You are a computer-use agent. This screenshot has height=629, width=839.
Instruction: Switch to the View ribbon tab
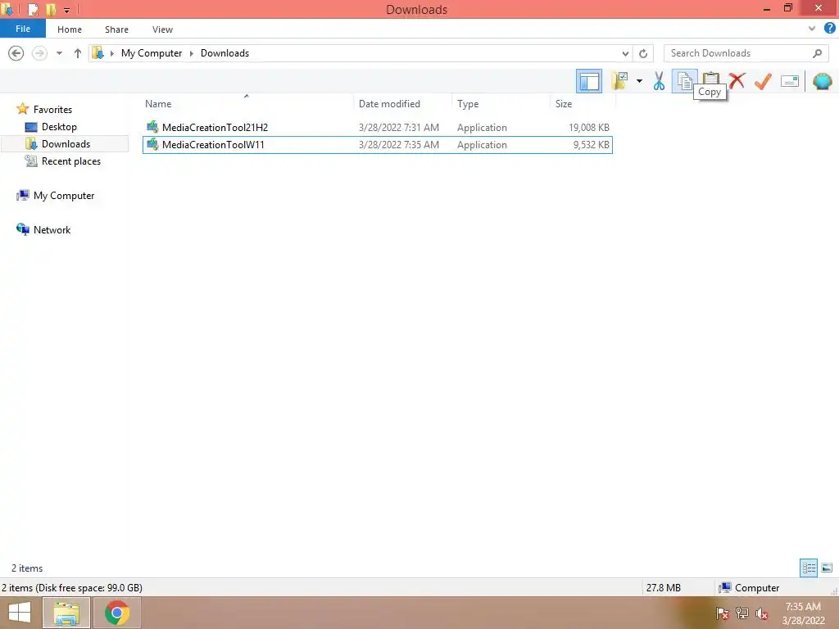pos(163,29)
